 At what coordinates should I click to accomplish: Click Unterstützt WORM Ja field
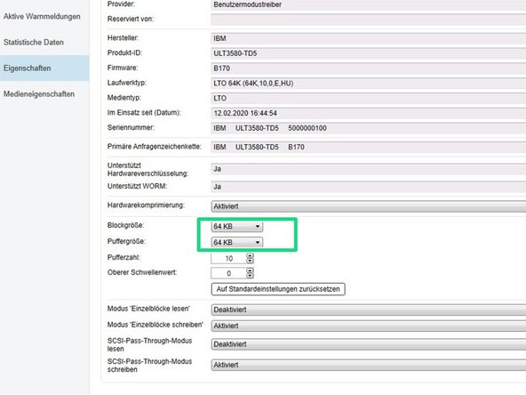click(369, 187)
